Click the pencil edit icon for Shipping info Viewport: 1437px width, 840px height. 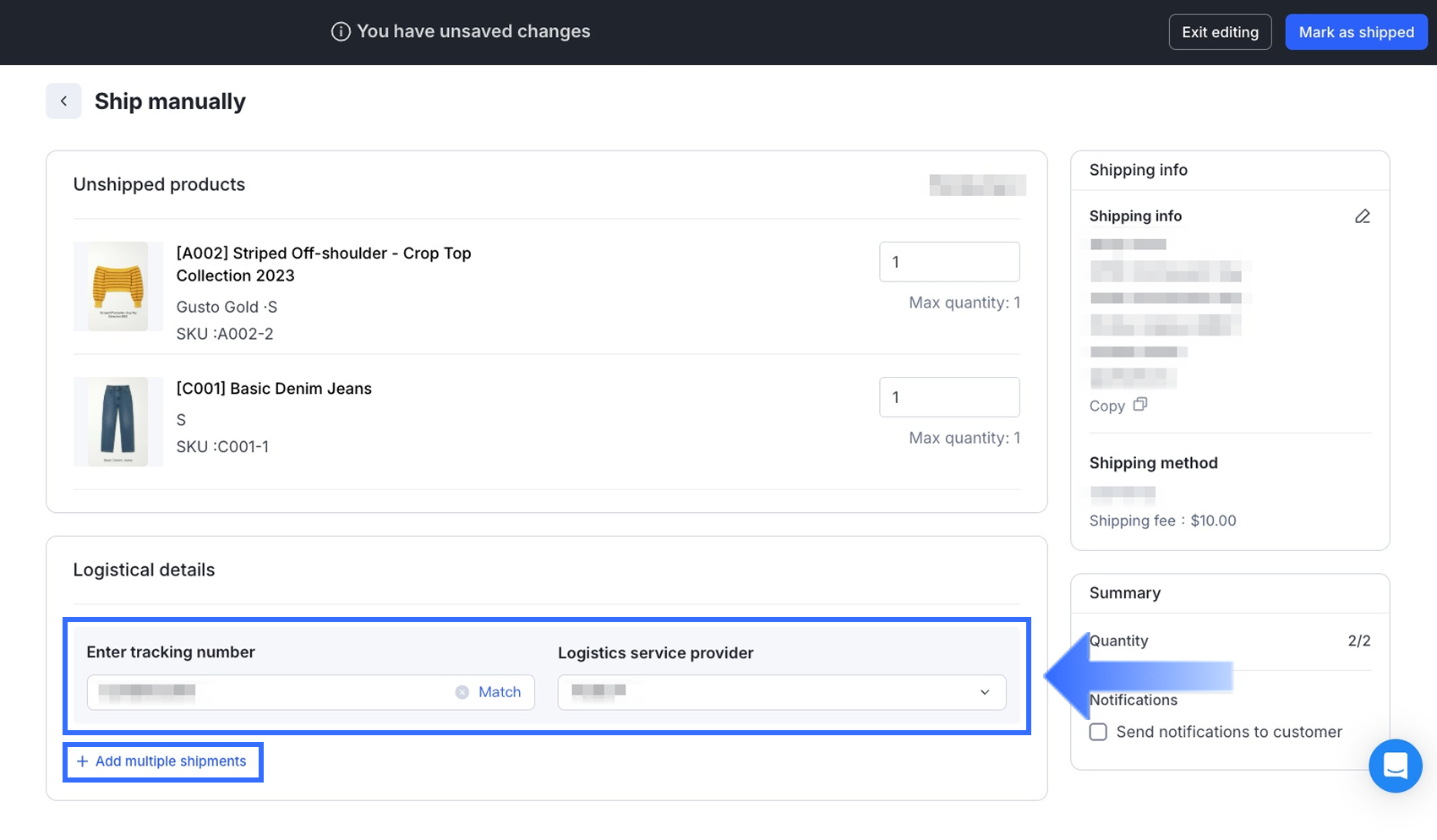pyautogui.click(x=1362, y=216)
